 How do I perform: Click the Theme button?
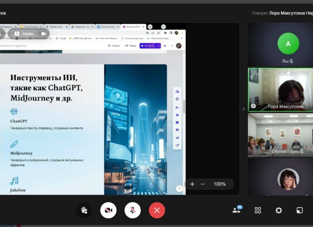coord(113,46)
